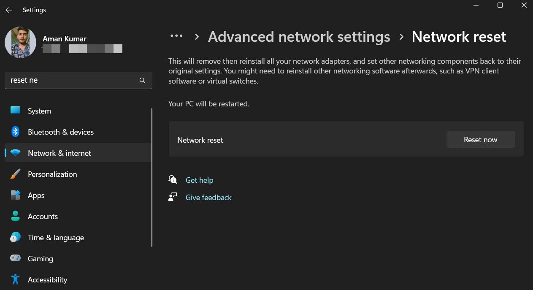Open Bluetooth & devices settings icon

point(15,132)
